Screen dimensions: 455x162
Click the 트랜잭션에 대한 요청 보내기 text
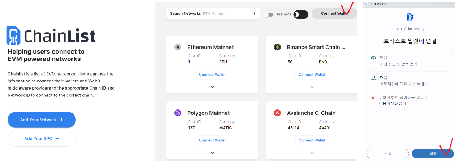tap(404, 84)
